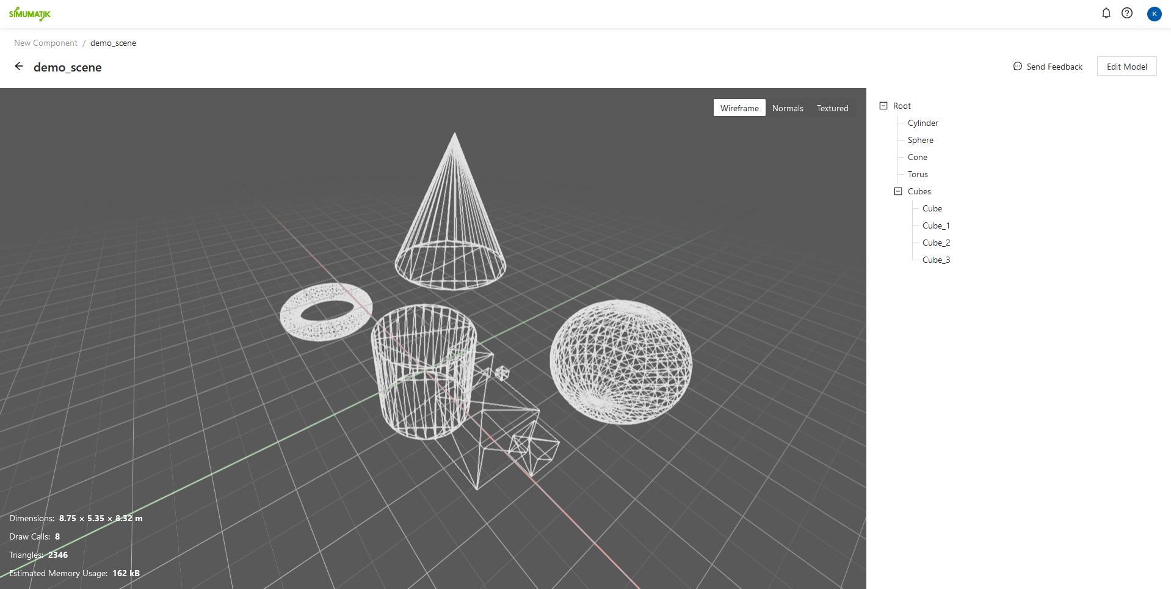Select the Torus in the scene tree

[x=917, y=174]
